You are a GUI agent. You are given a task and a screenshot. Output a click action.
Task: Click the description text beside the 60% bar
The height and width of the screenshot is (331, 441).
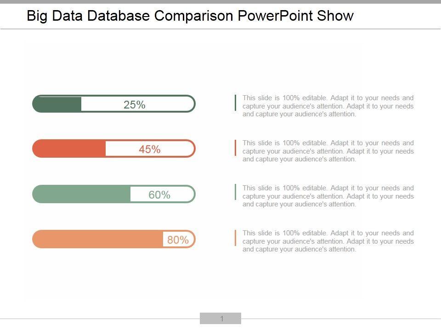pos(328,196)
